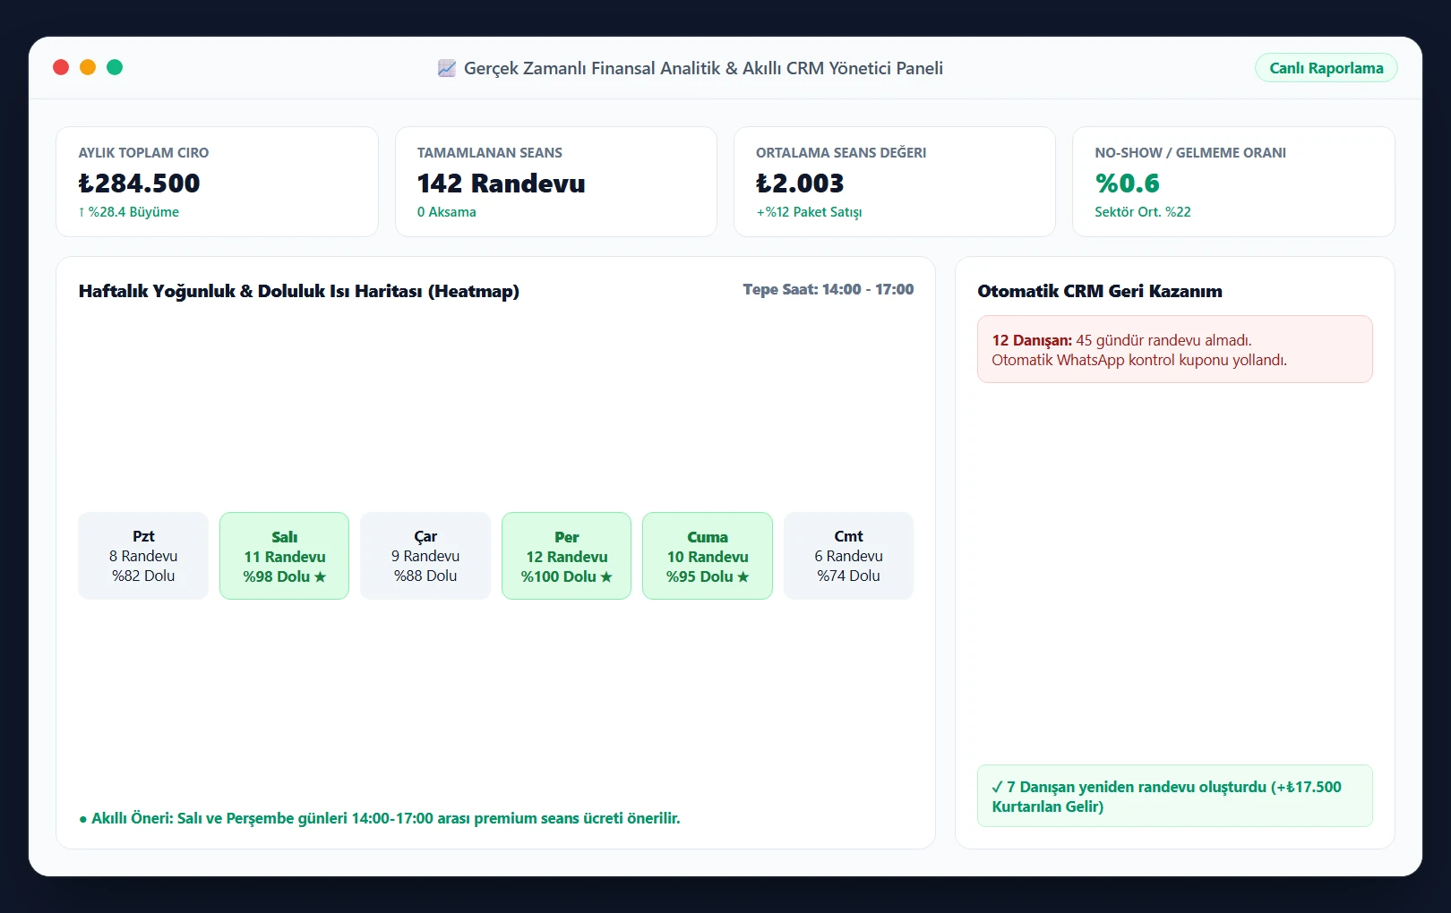Select the Pzt day tile
The image size is (1451, 913).
[x=143, y=556]
